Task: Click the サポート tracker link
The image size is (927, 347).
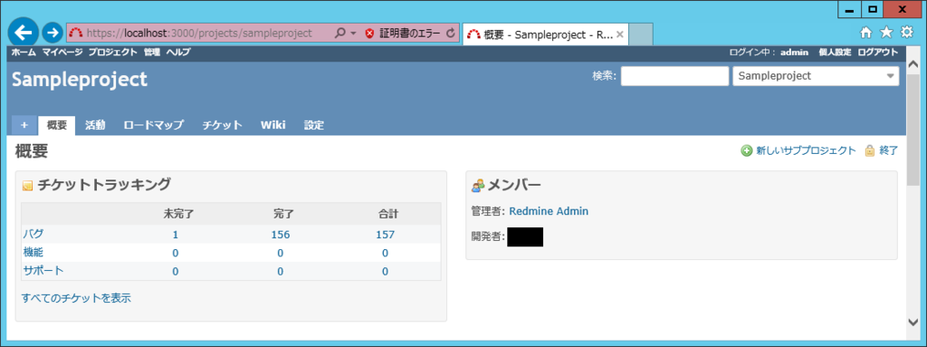Action: [43, 271]
